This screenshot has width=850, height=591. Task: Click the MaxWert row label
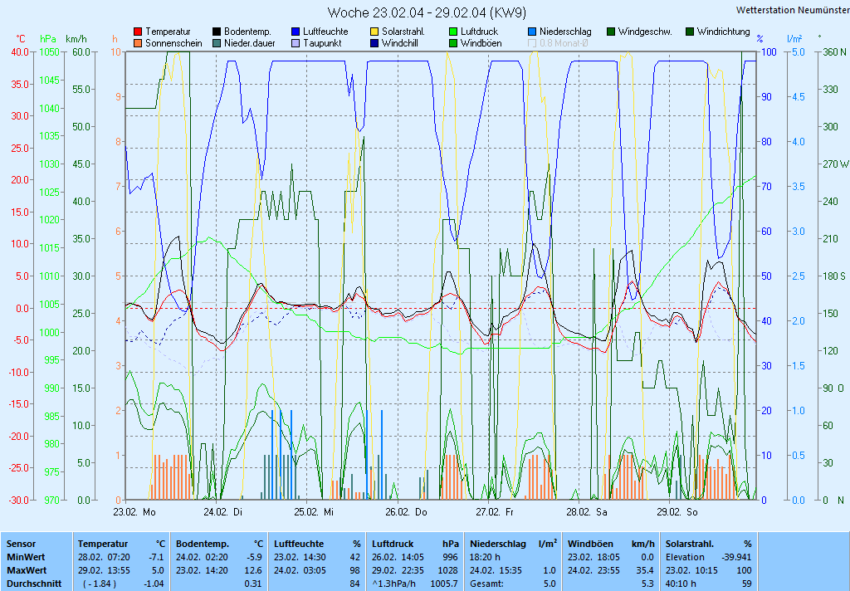pyautogui.click(x=27, y=570)
